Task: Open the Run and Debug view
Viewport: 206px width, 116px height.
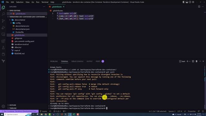Action: click(x=3, y=27)
